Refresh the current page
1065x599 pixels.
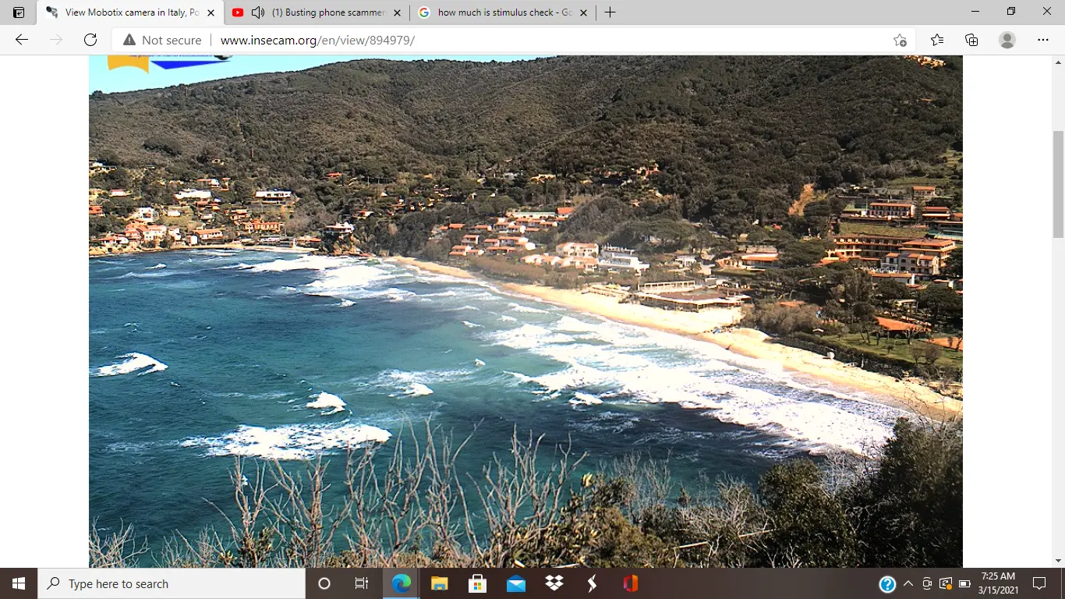[x=90, y=41]
